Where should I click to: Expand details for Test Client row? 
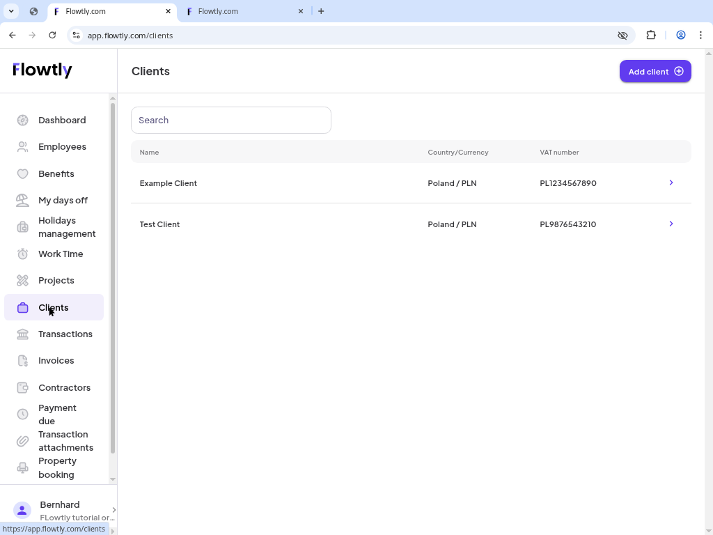671,224
